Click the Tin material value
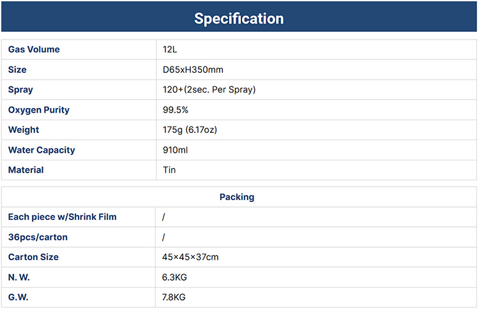 [169, 170]
